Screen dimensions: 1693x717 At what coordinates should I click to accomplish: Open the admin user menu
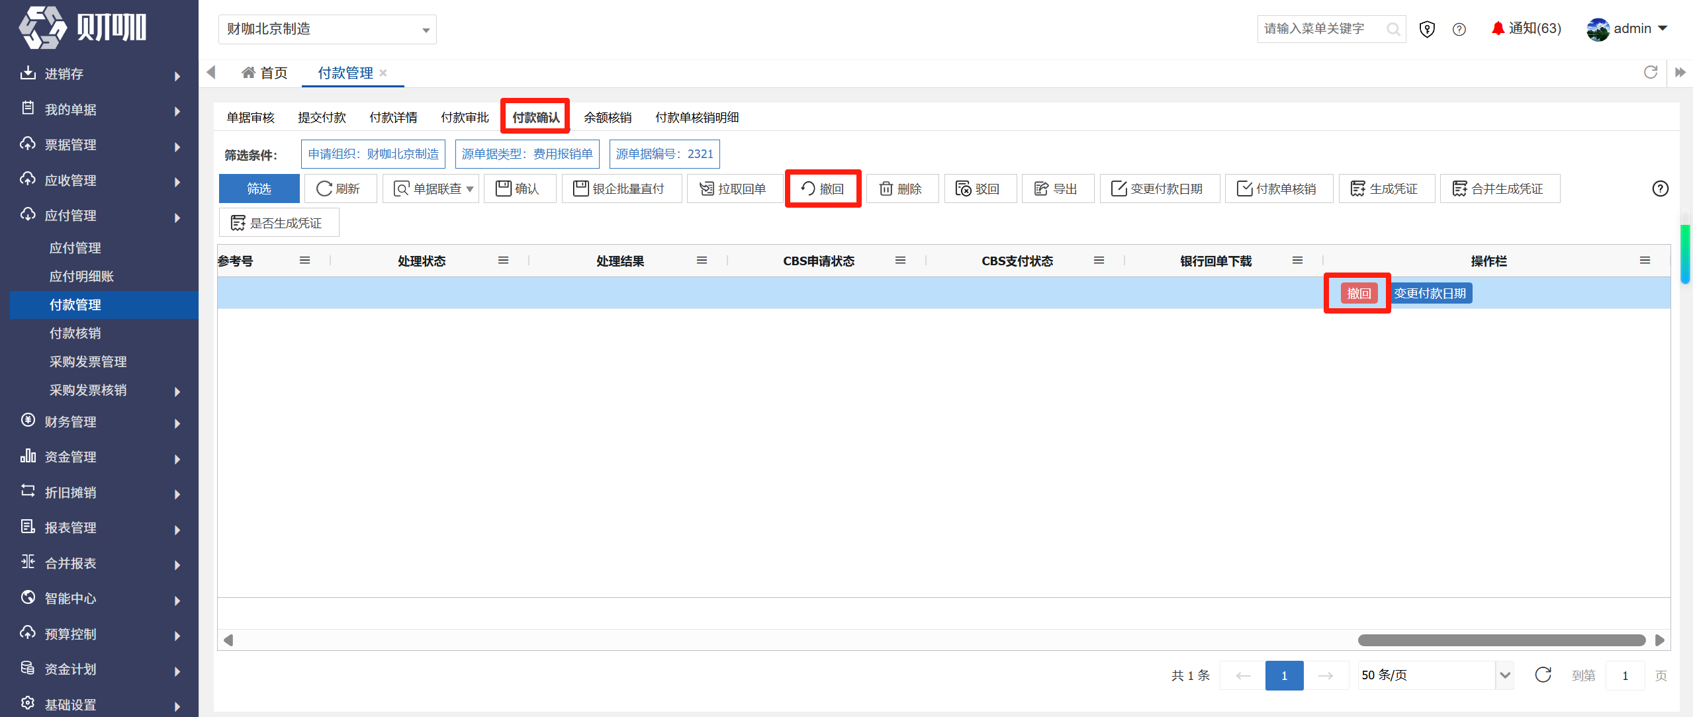click(1626, 29)
